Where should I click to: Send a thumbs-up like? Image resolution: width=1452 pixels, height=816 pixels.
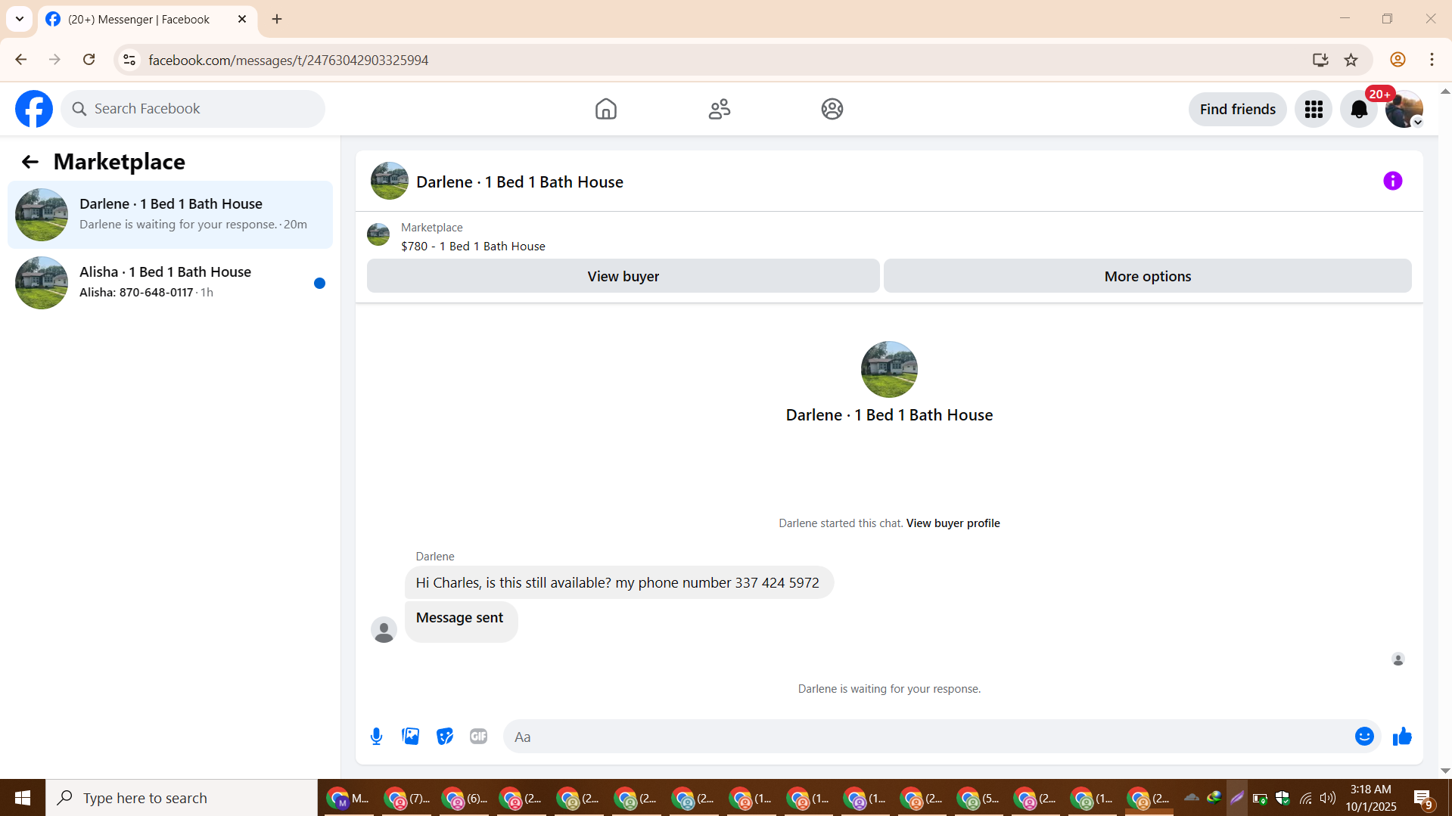click(x=1402, y=737)
